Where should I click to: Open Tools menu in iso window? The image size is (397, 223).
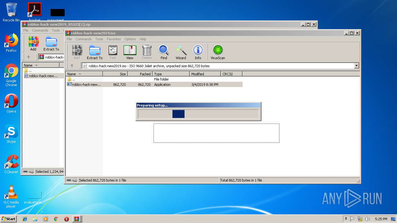pos(99,39)
